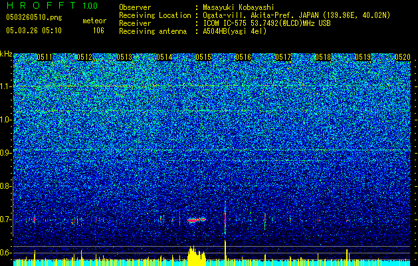Click the Receiving antenna label
The height and width of the screenshot is (266, 418).
[x=153, y=31]
